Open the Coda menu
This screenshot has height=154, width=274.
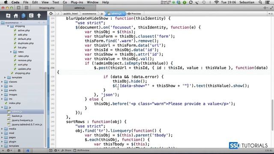point(15,2)
